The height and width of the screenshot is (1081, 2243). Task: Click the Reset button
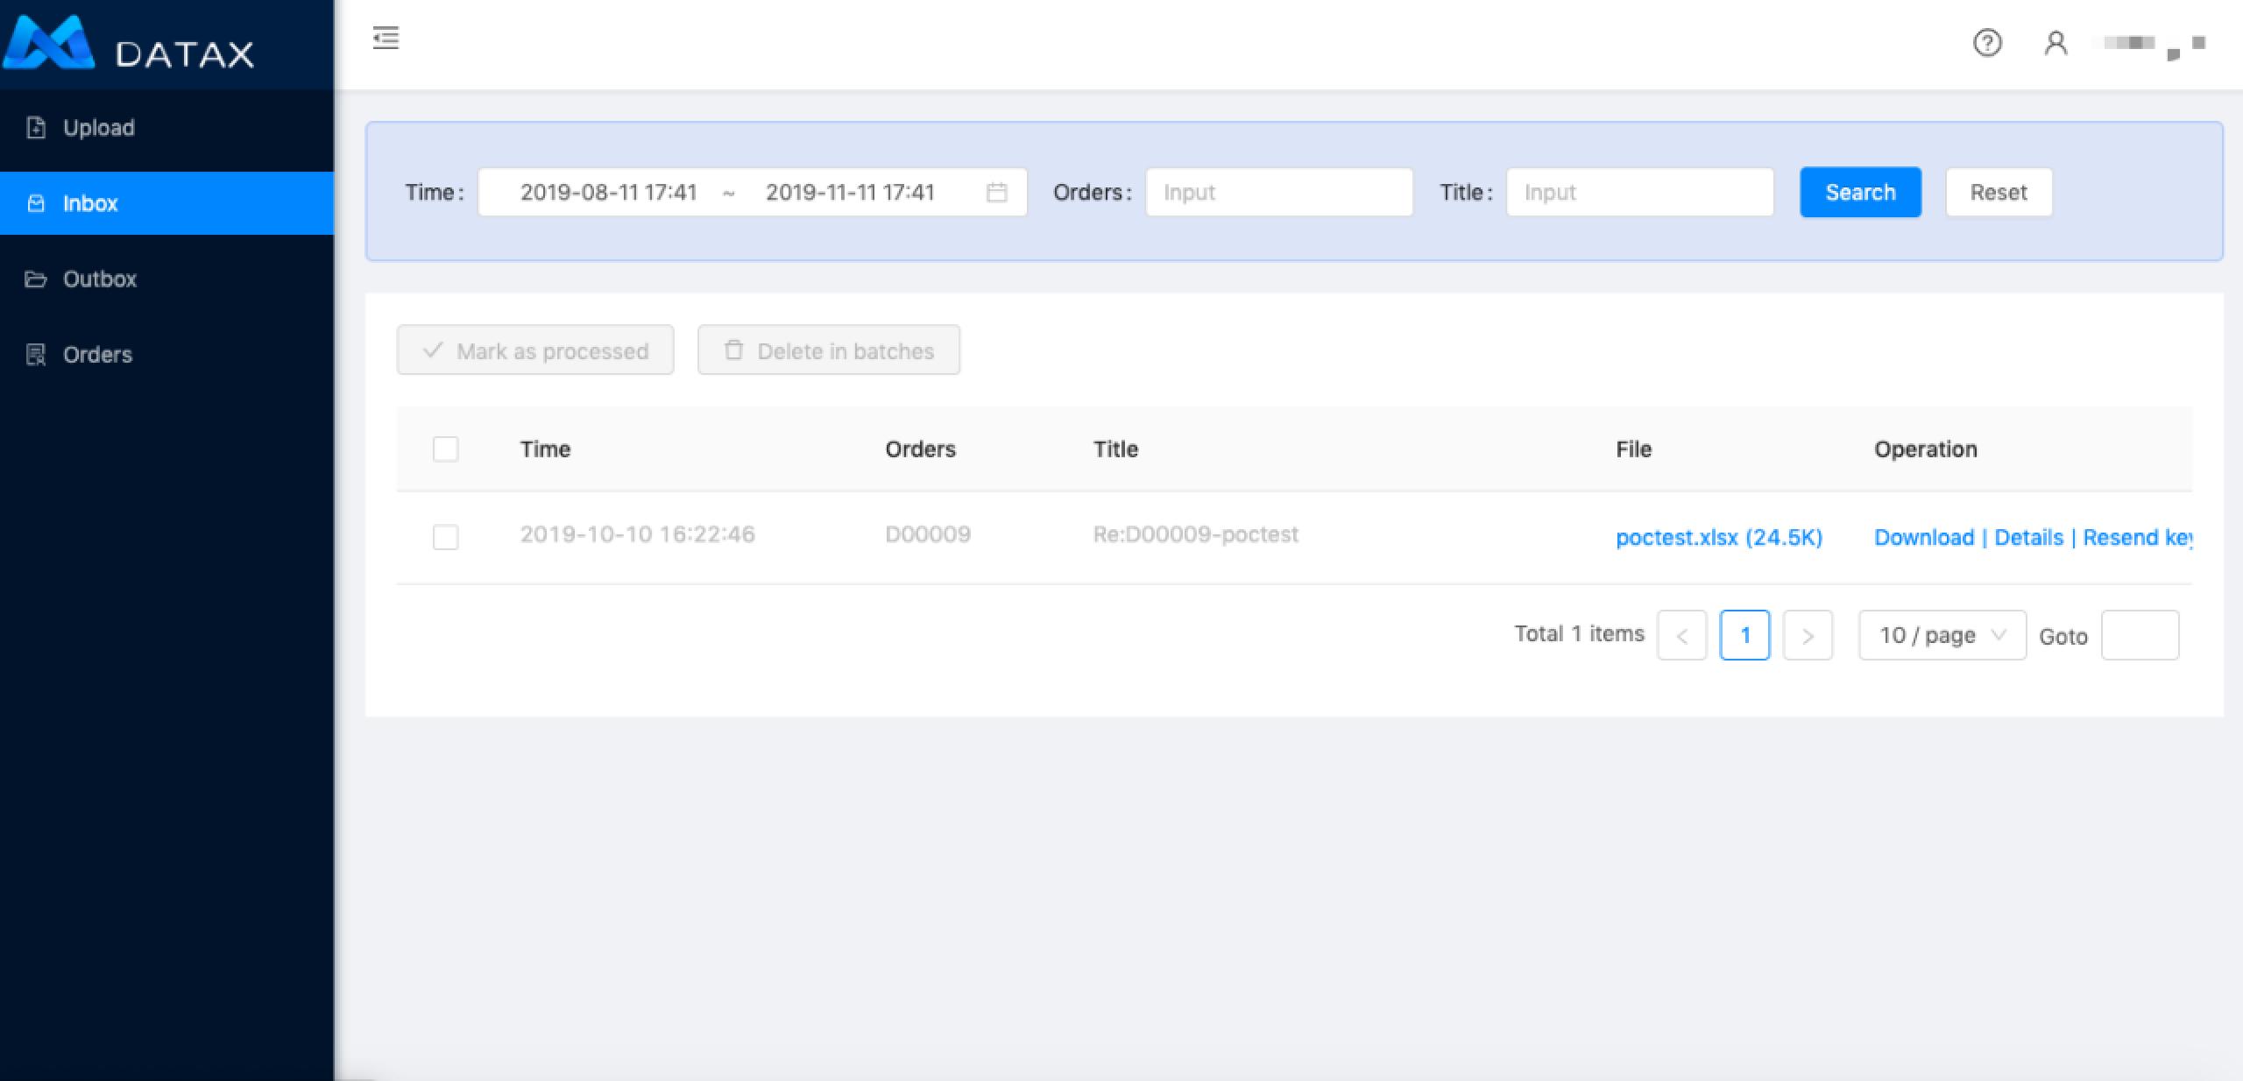pos(1999,192)
